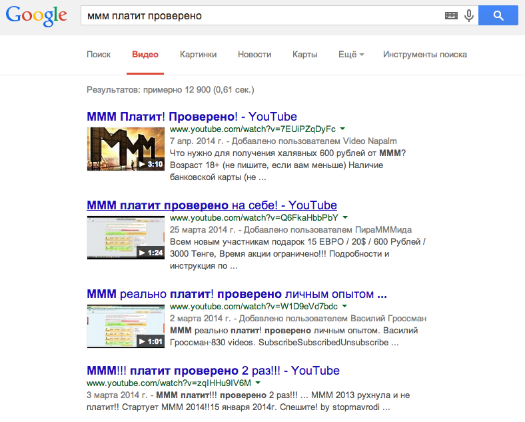
Task: Select the Видео tab
Action: click(x=145, y=54)
